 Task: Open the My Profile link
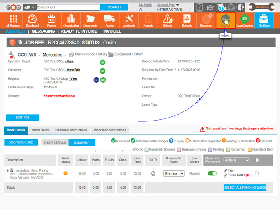pos(146,5)
